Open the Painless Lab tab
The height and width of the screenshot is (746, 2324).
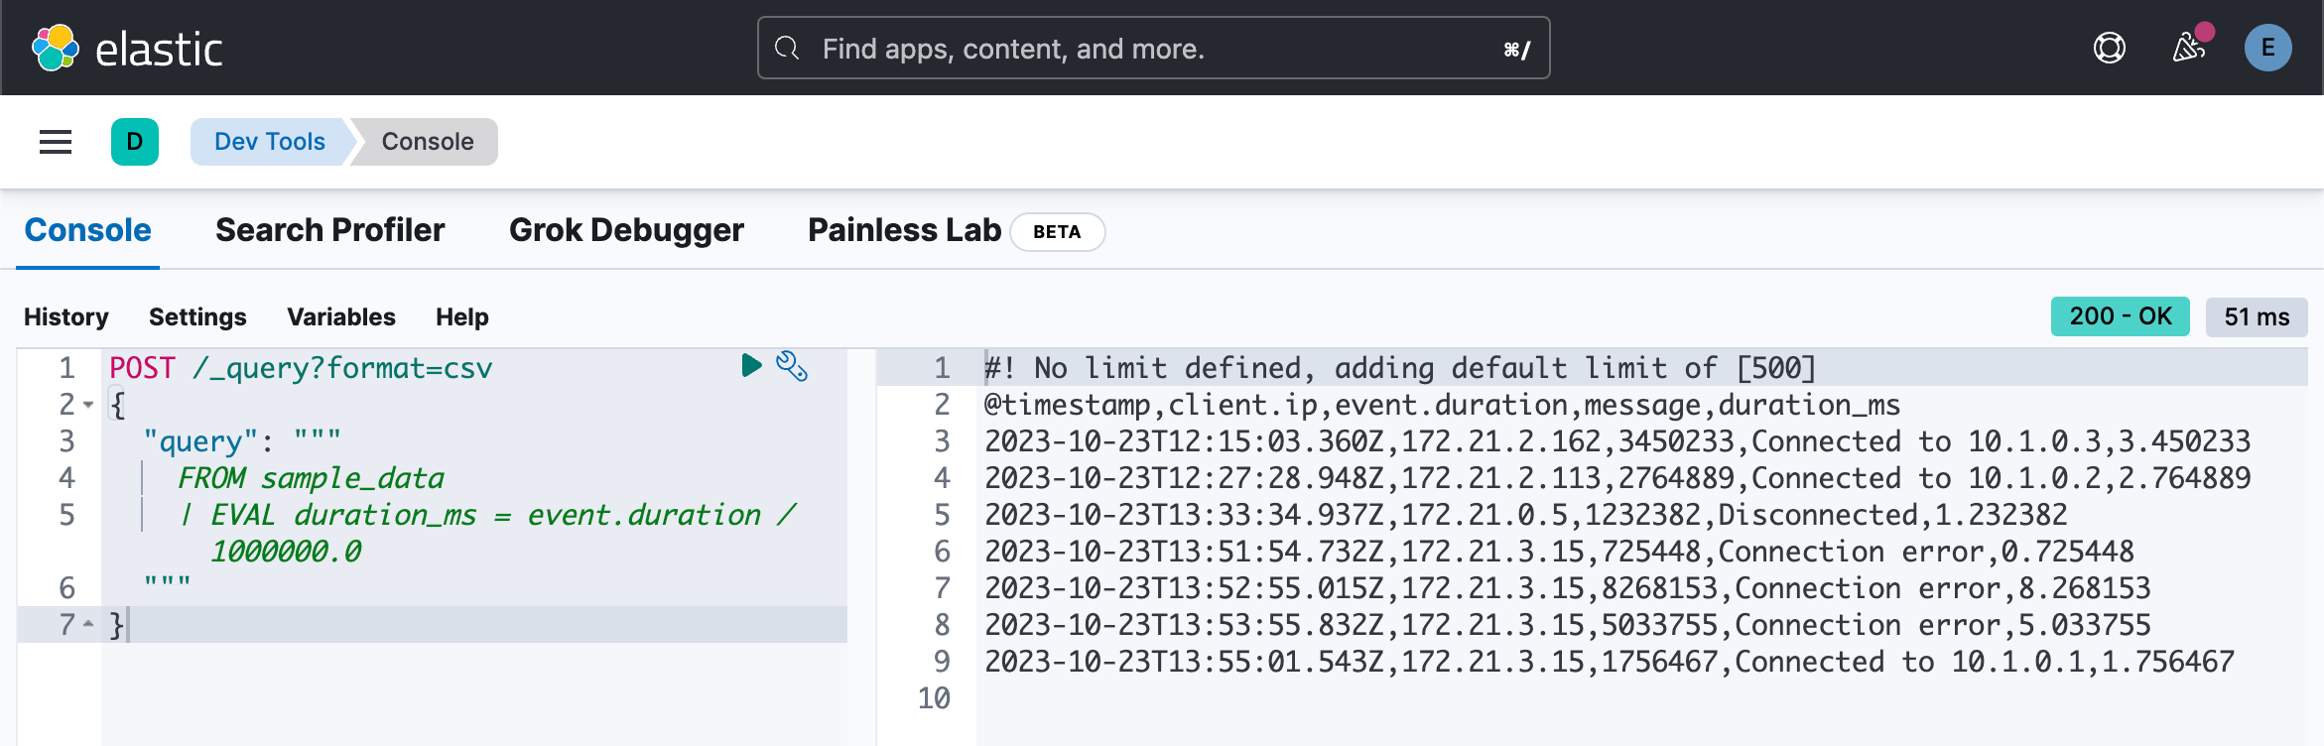click(x=904, y=230)
